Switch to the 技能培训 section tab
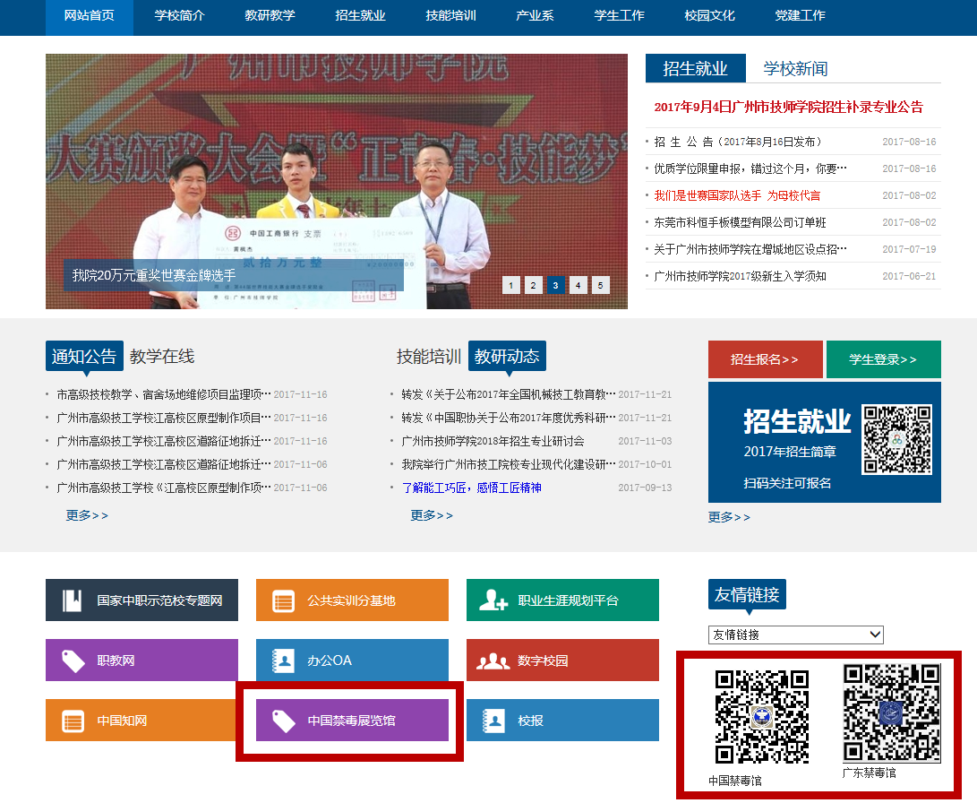Screen dimensions: 977x803 [429, 357]
